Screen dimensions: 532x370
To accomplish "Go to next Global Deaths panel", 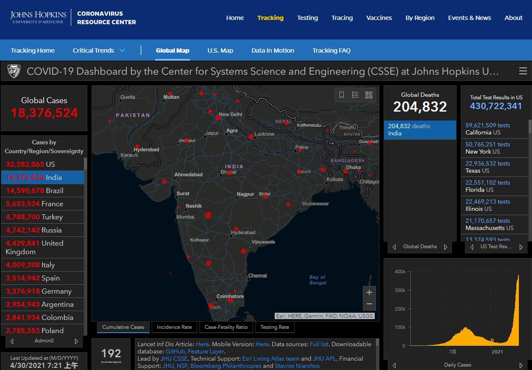I will 446,247.
